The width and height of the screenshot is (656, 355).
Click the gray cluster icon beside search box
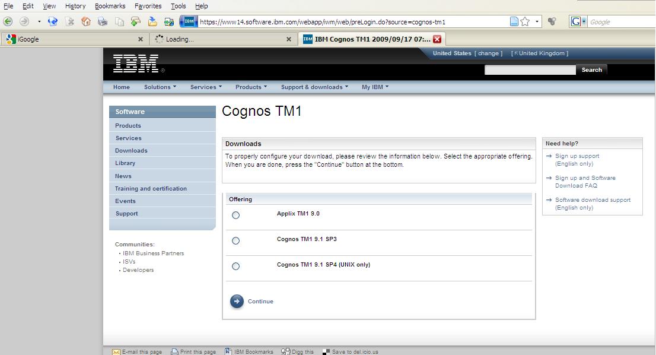point(552,21)
